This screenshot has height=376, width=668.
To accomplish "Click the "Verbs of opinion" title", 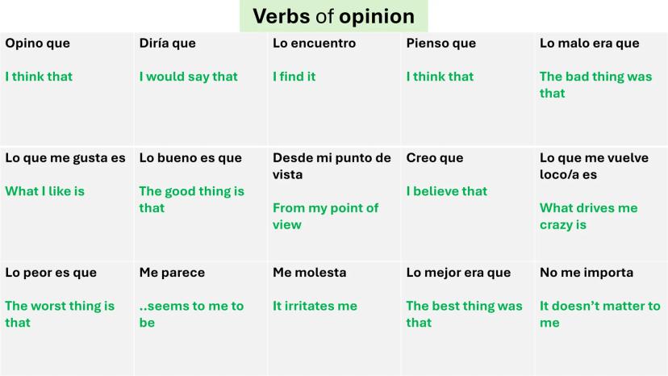I will coord(333,16).
